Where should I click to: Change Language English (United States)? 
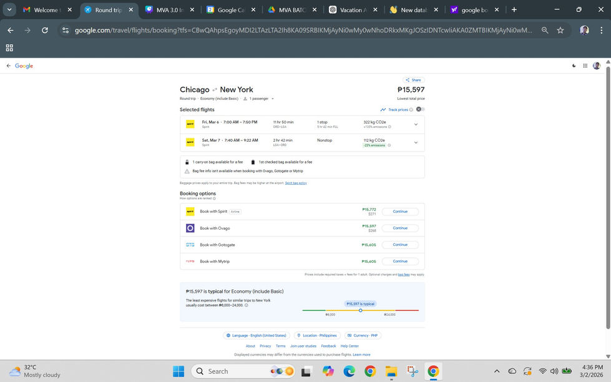coord(257,335)
